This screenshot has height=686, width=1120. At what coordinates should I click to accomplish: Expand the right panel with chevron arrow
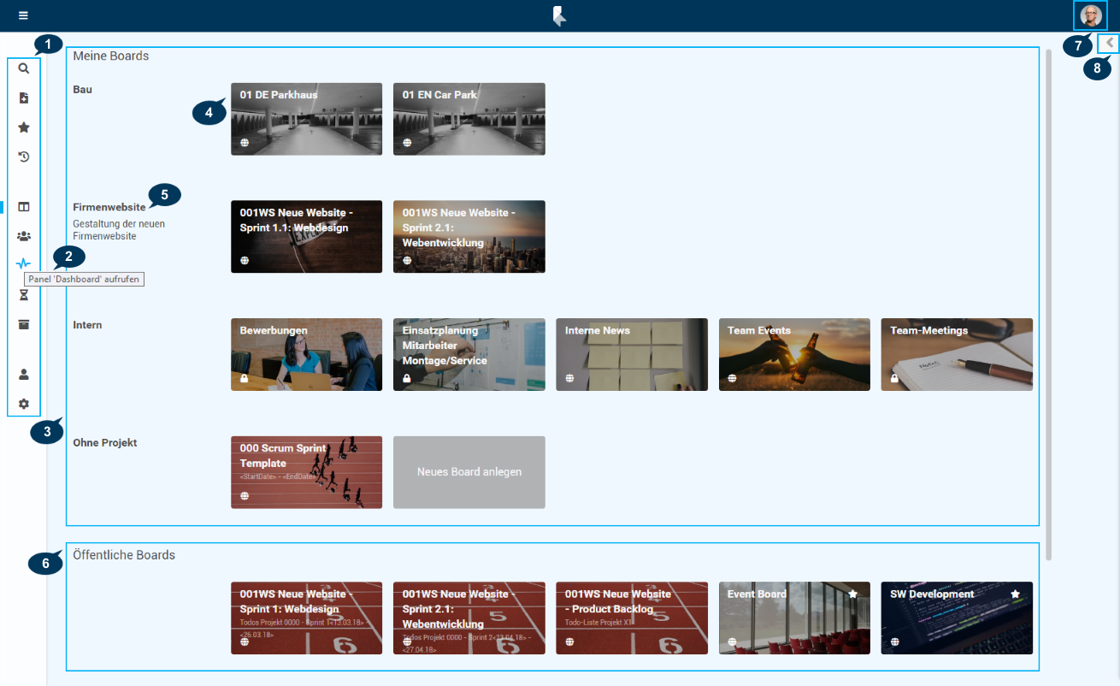[1109, 42]
